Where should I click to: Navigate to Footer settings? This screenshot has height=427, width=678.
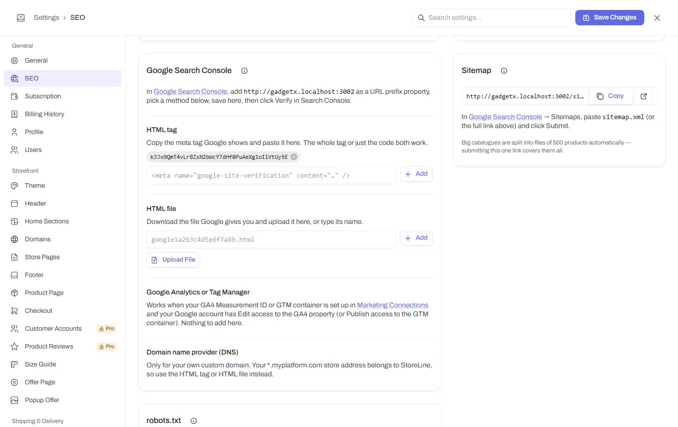pyautogui.click(x=63, y=275)
